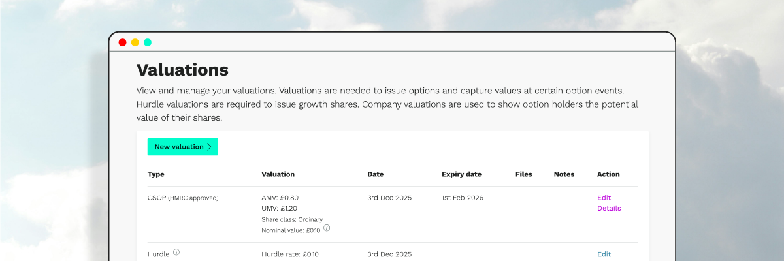Click the yellow minimize window dot
This screenshot has height=261, width=784.
coord(135,42)
